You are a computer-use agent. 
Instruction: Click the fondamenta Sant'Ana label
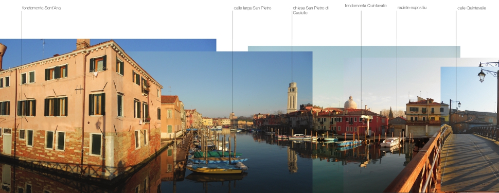[41, 8]
